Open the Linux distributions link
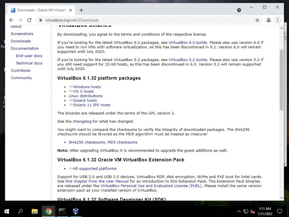 coord(86,96)
